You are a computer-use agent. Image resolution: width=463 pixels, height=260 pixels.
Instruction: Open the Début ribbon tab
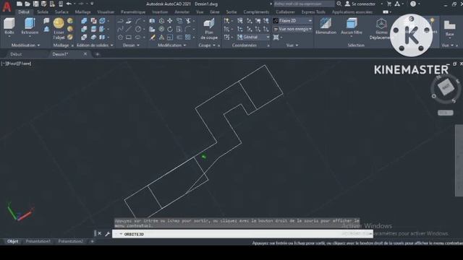click(24, 12)
